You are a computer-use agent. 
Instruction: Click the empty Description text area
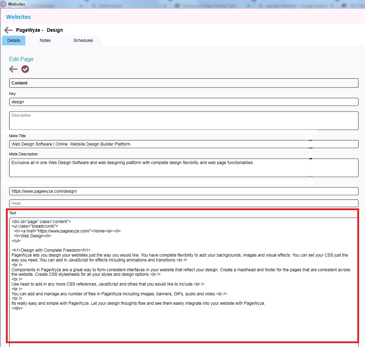pyautogui.click(x=184, y=121)
